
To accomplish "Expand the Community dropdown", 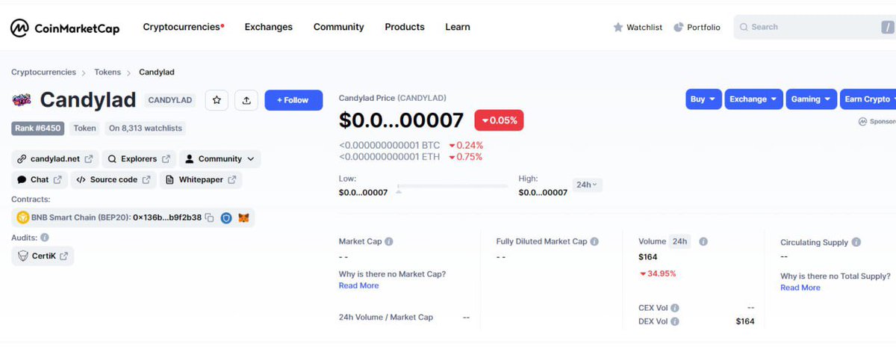I will [220, 159].
